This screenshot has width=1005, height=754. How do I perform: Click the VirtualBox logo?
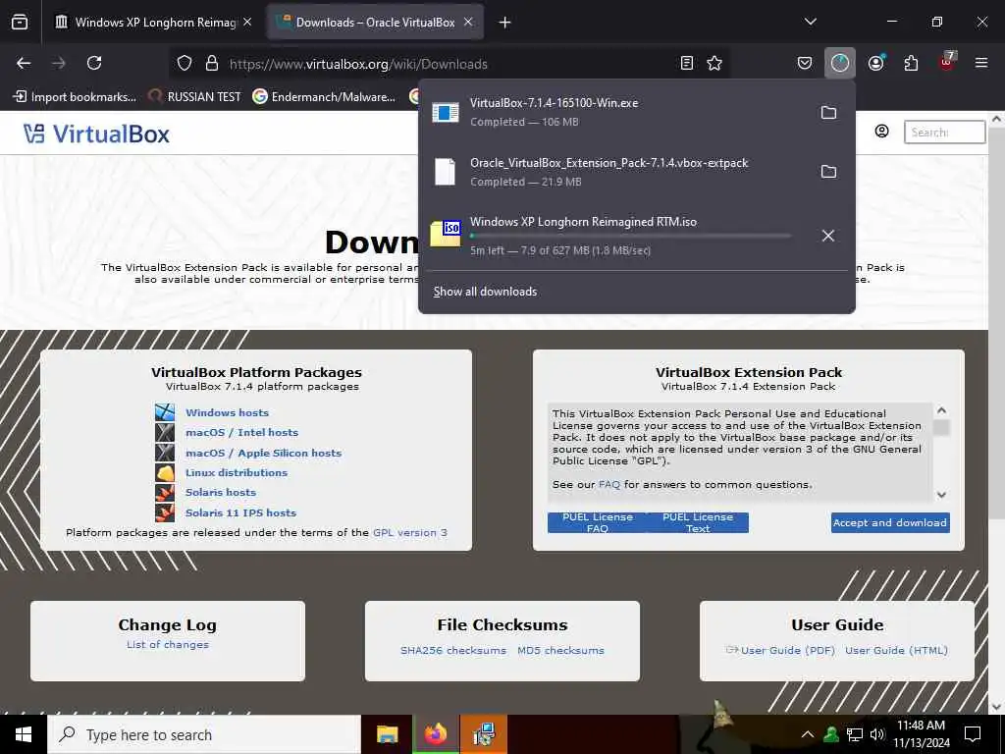click(97, 134)
